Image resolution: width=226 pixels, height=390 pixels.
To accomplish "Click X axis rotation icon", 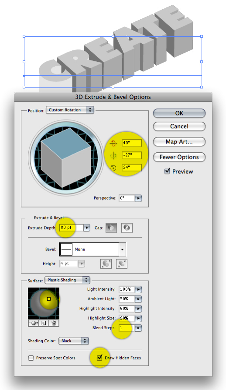I will coord(113,143).
